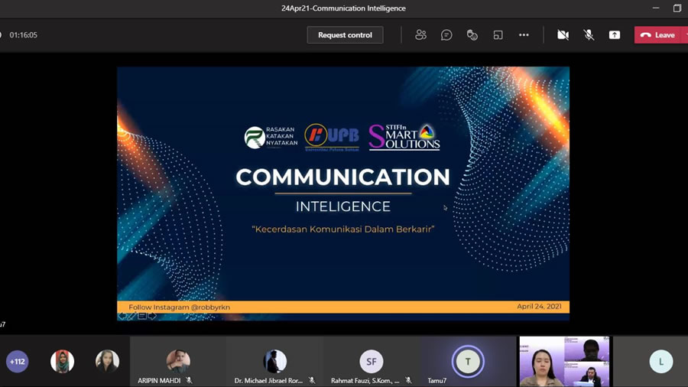Open the meeting chat
The image size is (688, 387).
(446, 35)
